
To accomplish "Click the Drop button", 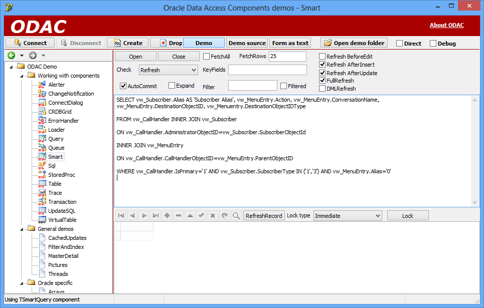I will tap(167, 43).
